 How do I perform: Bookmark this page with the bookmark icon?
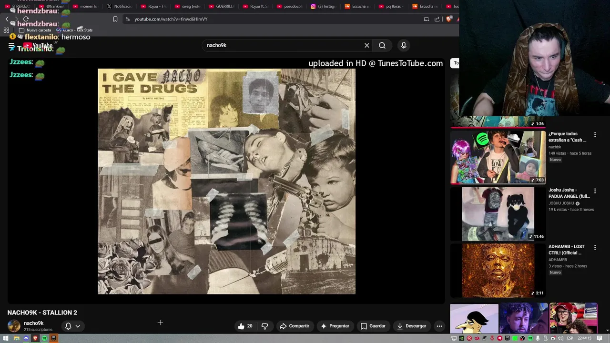[x=115, y=19]
